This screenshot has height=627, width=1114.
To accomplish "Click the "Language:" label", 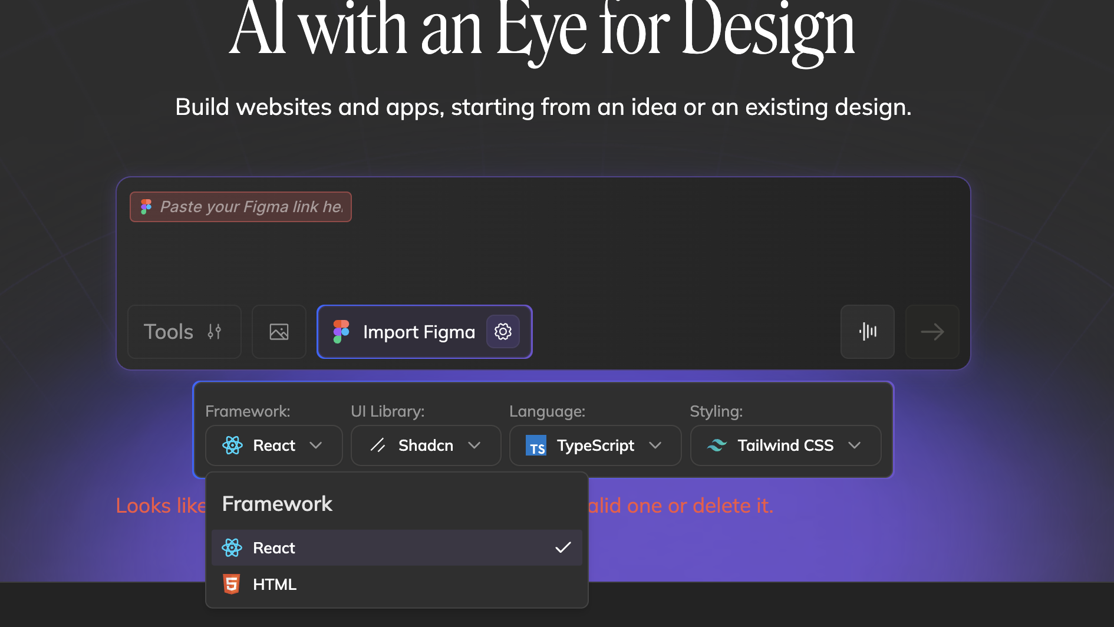I will tap(548, 411).
